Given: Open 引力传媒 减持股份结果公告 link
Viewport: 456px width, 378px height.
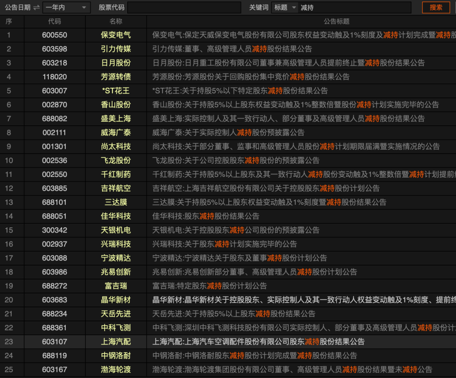Looking at the screenshot, I should (232, 49).
